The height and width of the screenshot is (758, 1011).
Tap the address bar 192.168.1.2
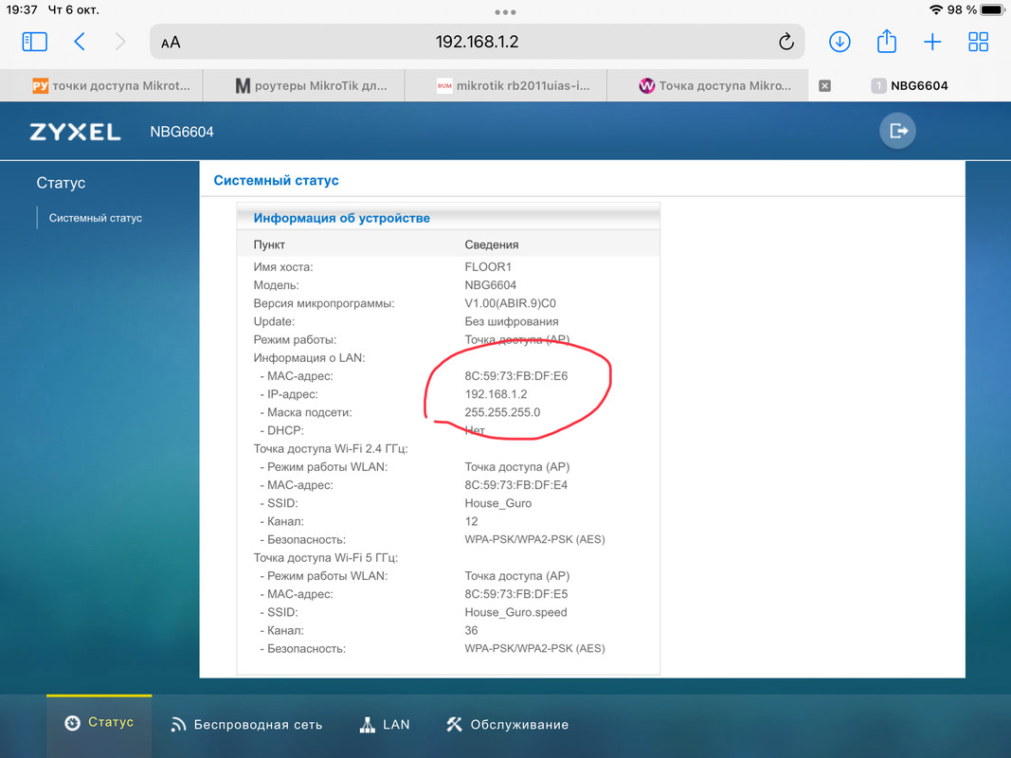click(x=477, y=42)
